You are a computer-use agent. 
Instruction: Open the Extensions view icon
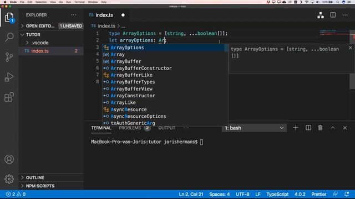pyautogui.click(x=9, y=97)
